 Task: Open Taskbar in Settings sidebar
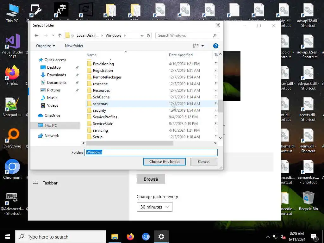pyautogui.click(x=50, y=183)
